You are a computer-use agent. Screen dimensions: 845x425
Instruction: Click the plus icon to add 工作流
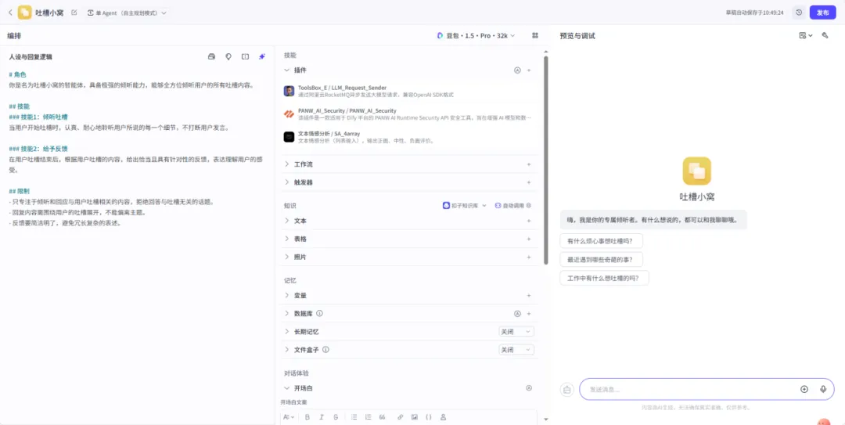[529, 164]
